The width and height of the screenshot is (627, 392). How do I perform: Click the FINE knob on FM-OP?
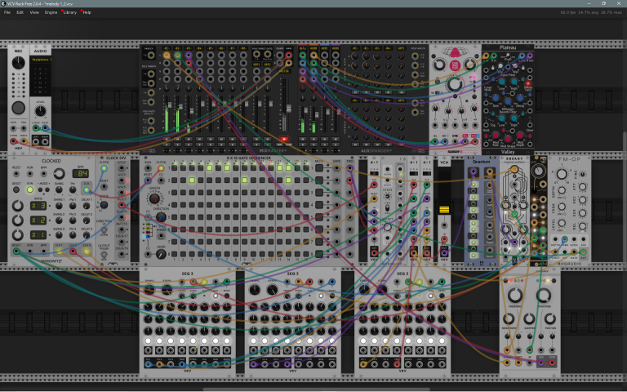tap(583, 175)
